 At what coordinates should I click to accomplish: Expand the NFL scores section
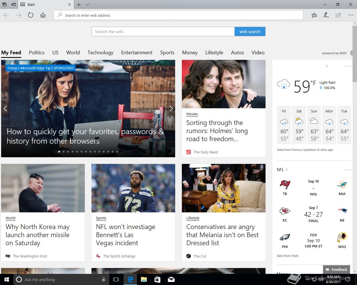point(282,170)
